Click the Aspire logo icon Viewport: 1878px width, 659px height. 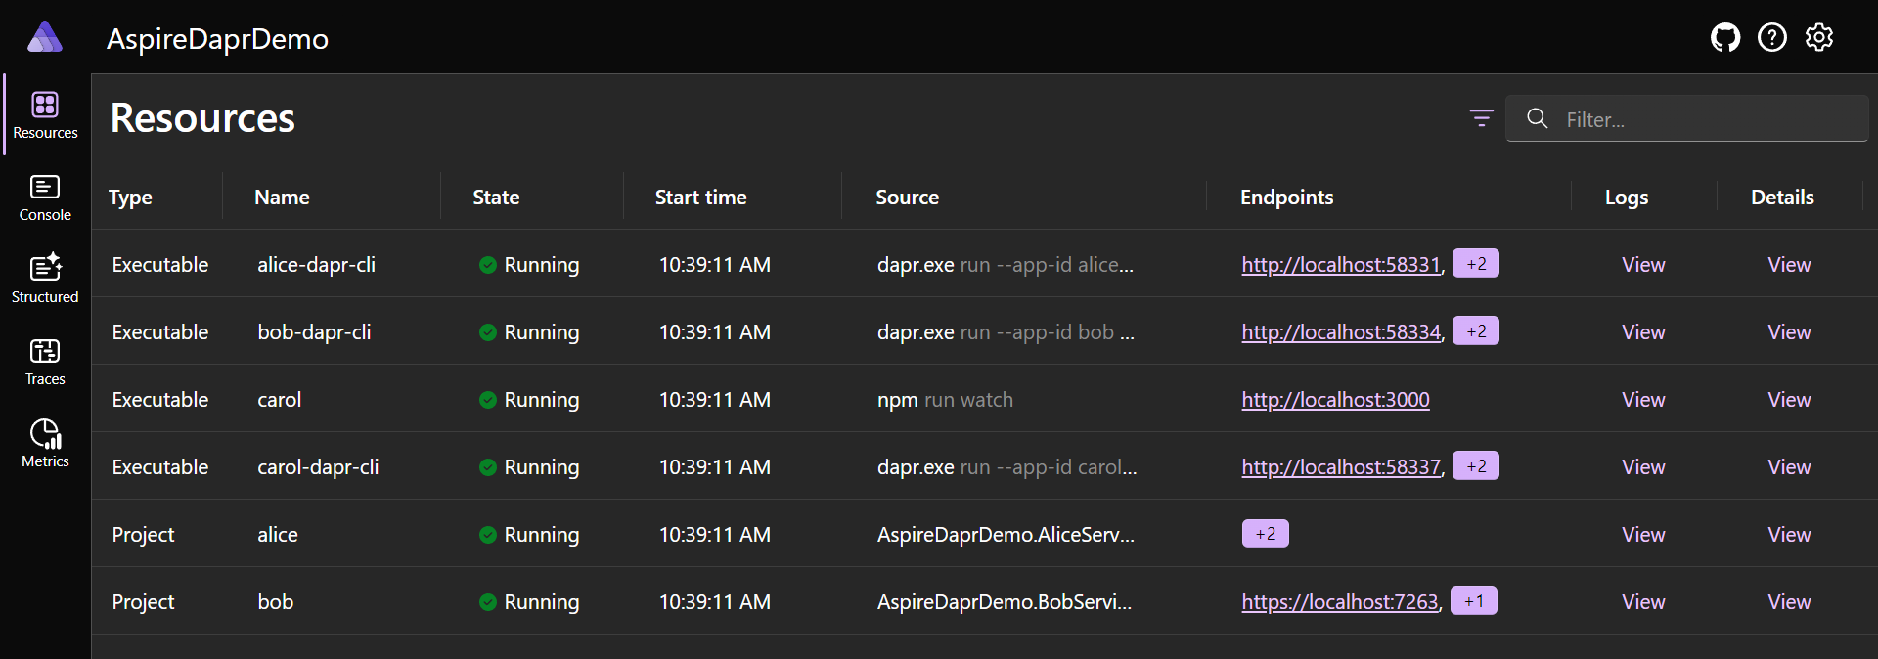click(45, 37)
